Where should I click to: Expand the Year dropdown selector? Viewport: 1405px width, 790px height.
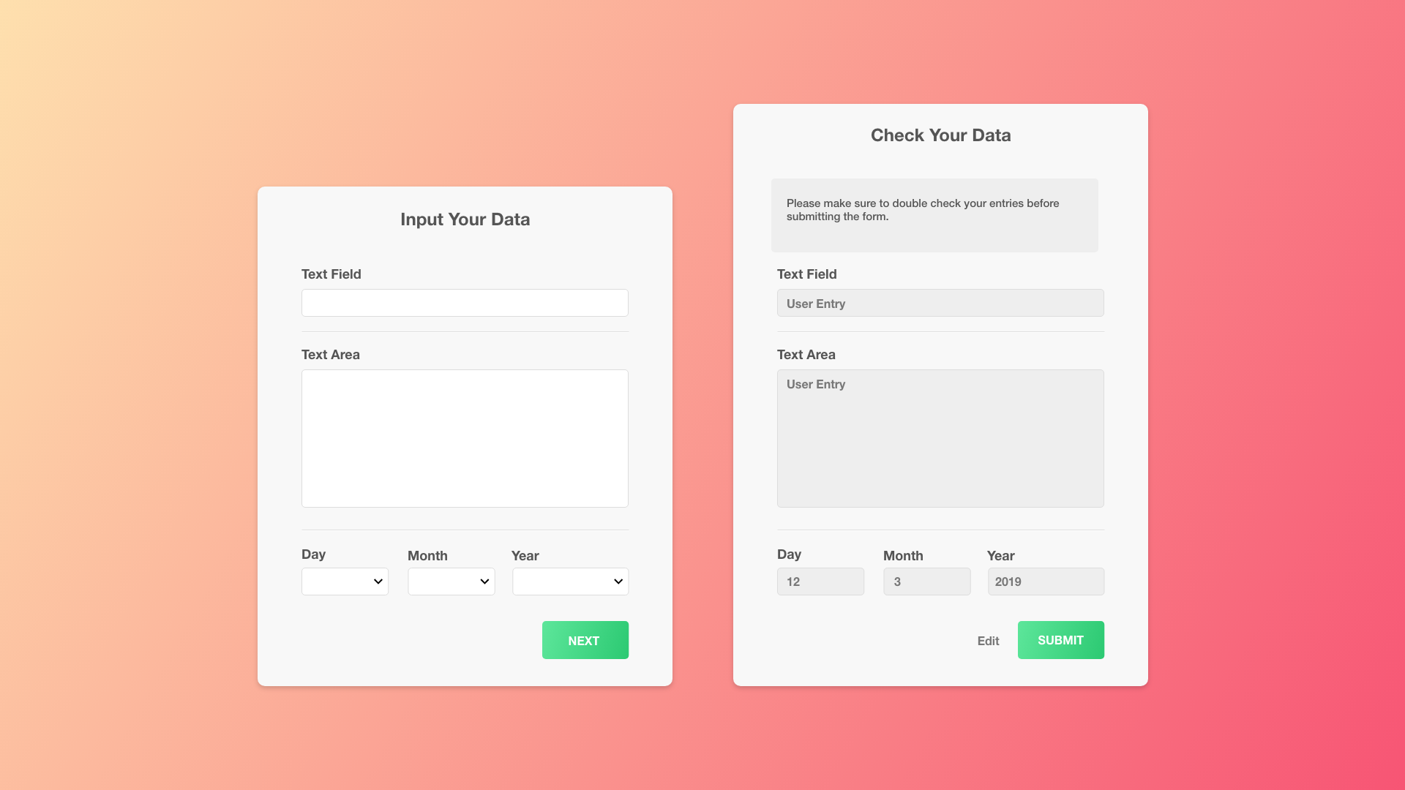[x=569, y=582]
